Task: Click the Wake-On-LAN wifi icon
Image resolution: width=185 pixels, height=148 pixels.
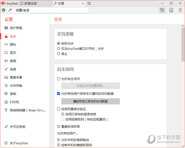Action: [6, 110]
